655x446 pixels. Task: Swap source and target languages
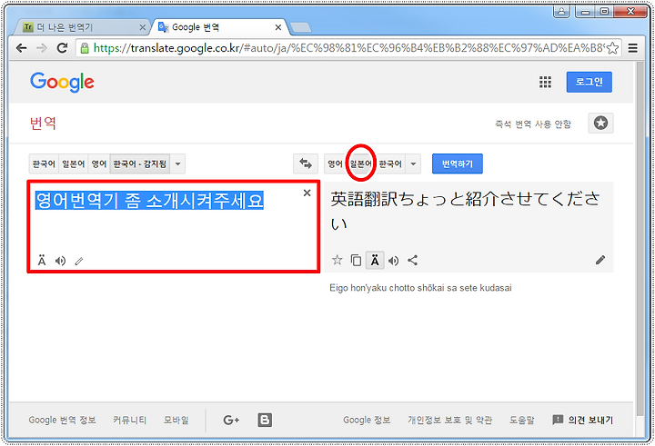pyautogui.click(x=306, y=164)
